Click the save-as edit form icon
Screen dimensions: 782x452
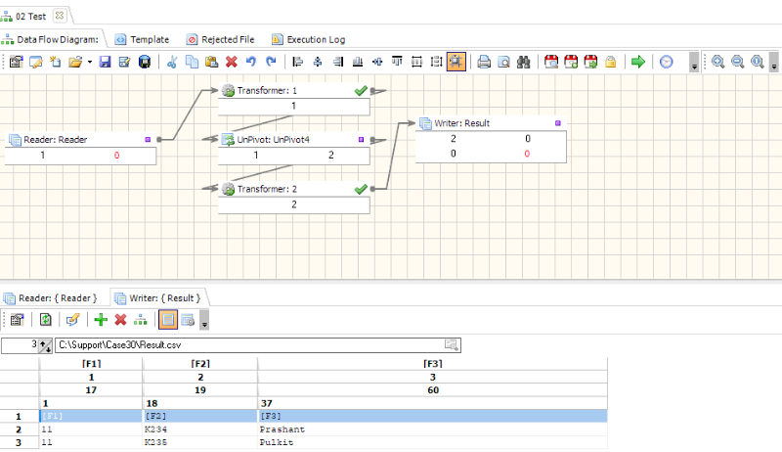click(125, 62)
